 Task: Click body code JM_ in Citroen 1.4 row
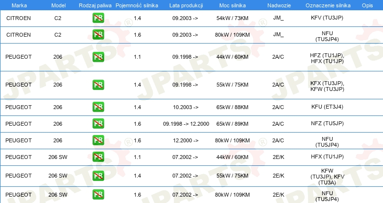[x=278, y=18]
